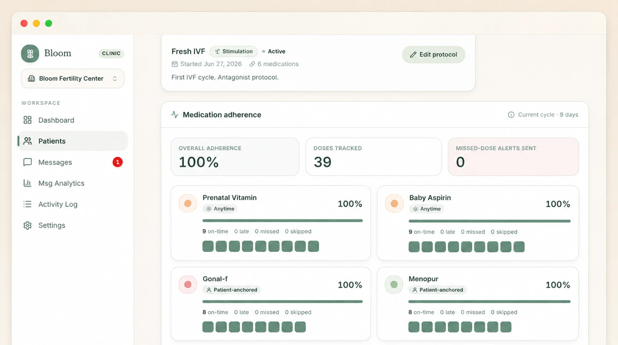Click "9 on-time" under Baby Aspirin
Image resolution: width=618 pixels, height=345 pixels.
421,232
